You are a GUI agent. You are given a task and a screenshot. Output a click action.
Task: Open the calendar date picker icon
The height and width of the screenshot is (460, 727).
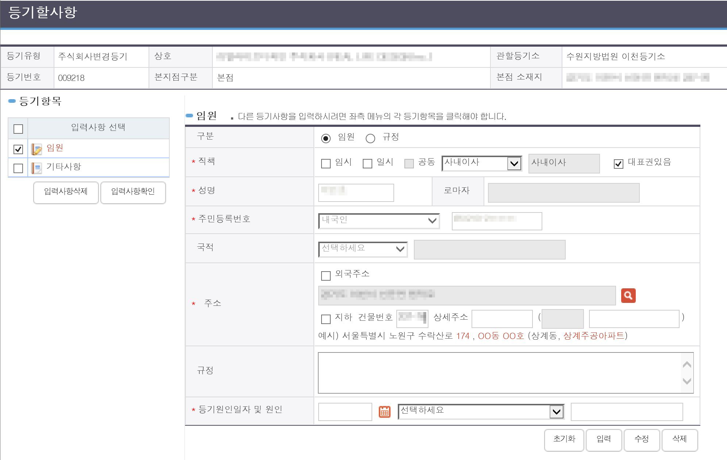click(x=384, y=412)
